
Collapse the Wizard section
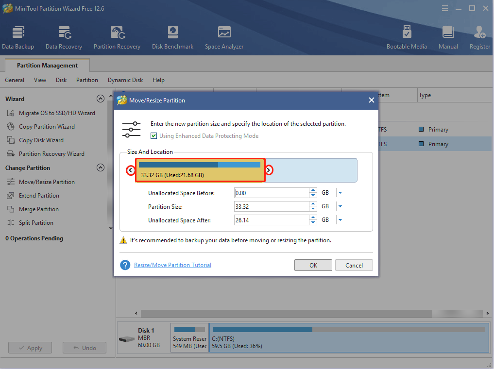click(101, 99)
